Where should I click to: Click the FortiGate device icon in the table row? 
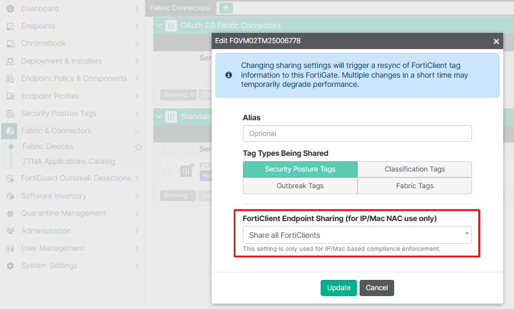[187, 170]
